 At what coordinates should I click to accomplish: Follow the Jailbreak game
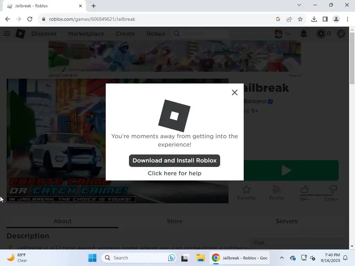pos(276,193)
